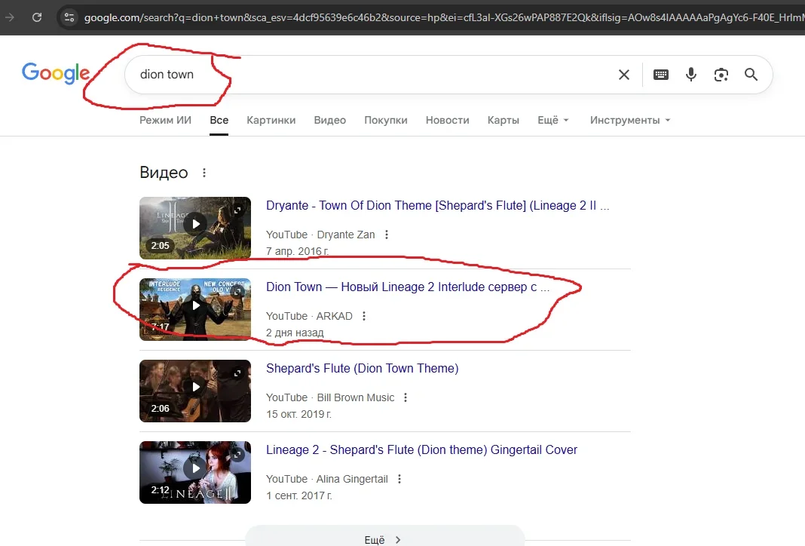Click the Google logo
This screenshot has height=546, width=805.
pyautogui.click(x=56, y=74)
